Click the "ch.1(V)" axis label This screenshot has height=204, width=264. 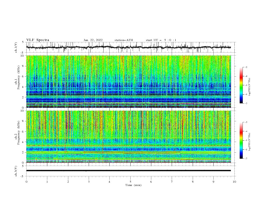pyautogui.click(x=16, y=47)
